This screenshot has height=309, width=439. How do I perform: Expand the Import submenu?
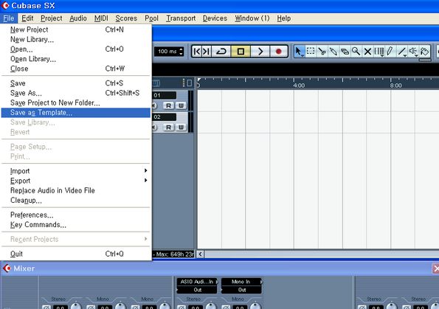pos(75,171)
